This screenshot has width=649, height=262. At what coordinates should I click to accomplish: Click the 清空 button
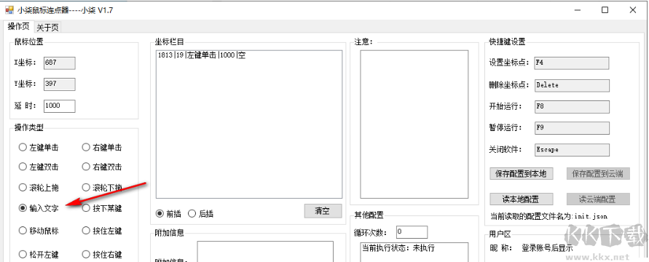pyautogui.click(x=323, y=211)
